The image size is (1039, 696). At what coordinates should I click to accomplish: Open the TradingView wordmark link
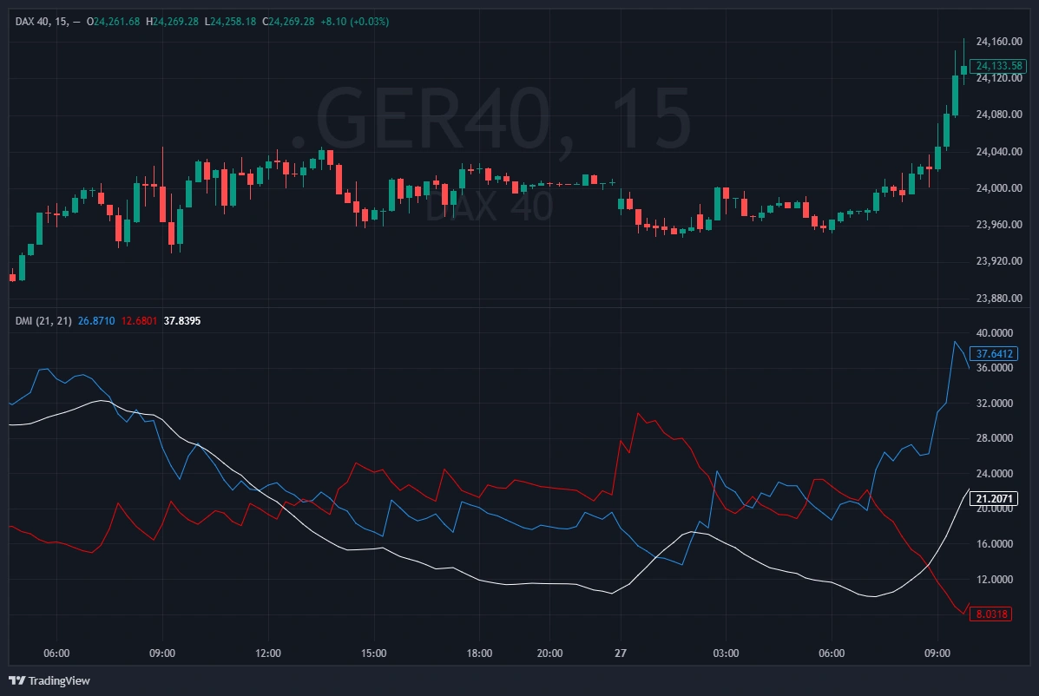[x=59, y=680]
